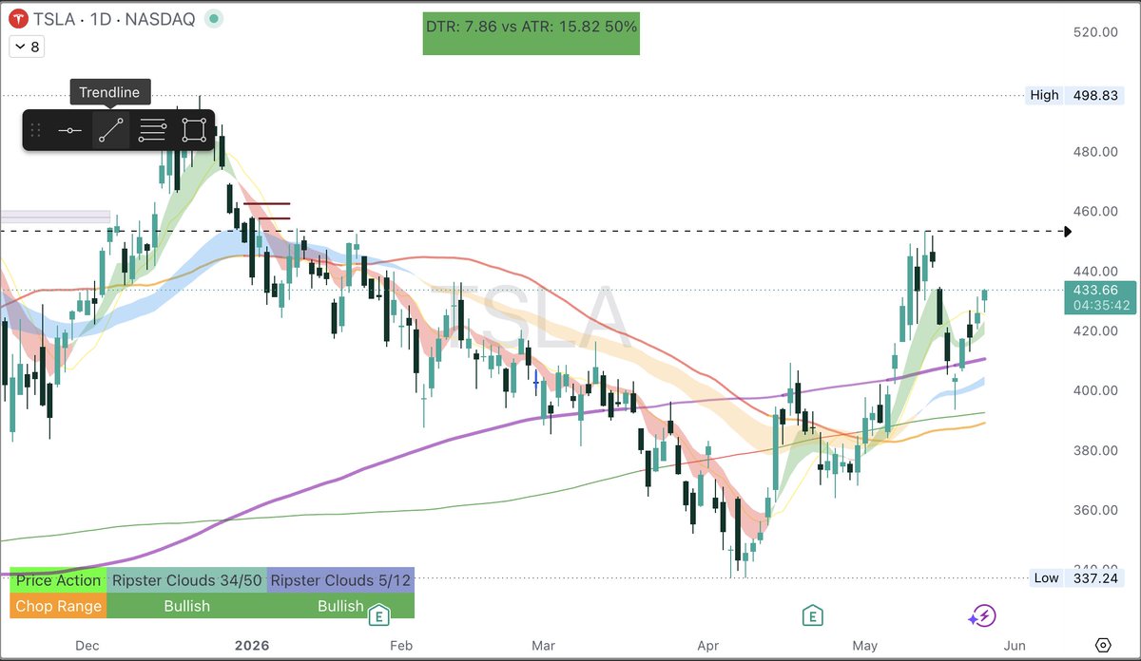
Task: Click the May label on the time axis
Action: click(864, 646)
